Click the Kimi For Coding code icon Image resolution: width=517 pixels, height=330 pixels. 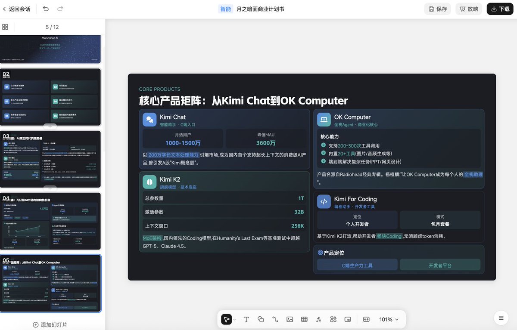tap(324, 202)
